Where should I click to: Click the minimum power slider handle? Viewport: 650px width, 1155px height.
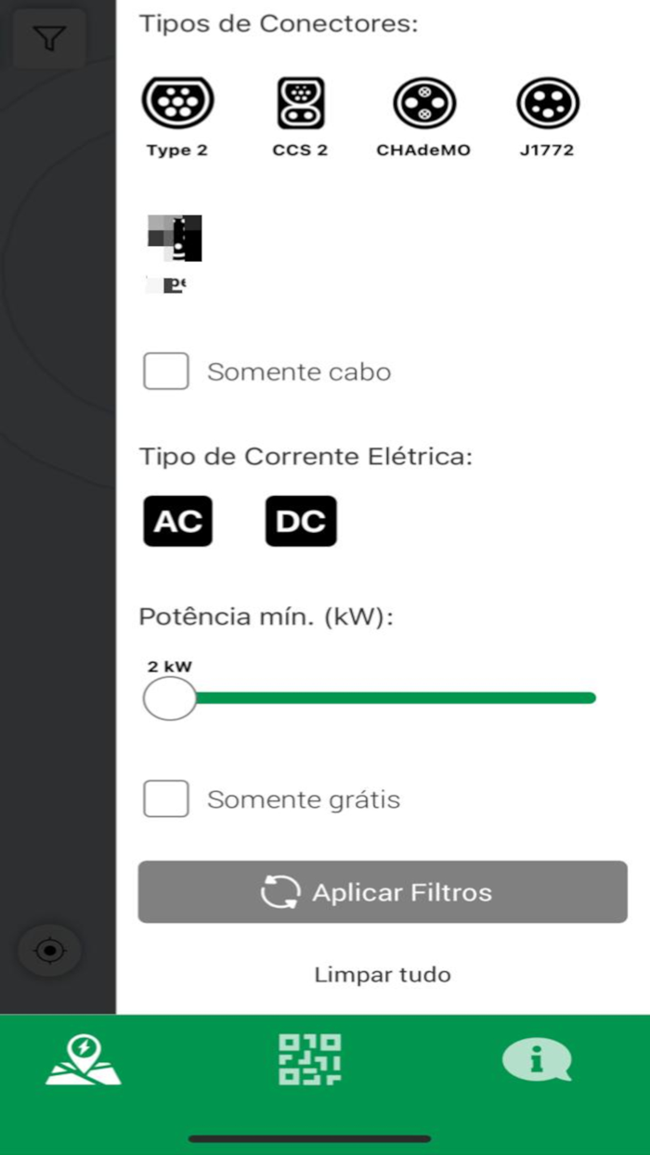pyautogui.click(x=170, y=698)
